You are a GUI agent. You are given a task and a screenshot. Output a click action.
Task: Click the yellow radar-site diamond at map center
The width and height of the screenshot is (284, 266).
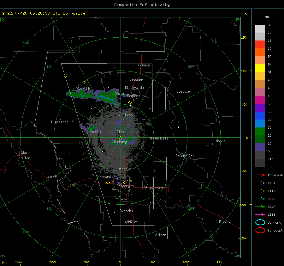[121, 138]
